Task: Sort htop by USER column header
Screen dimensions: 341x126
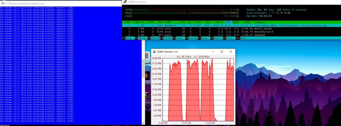Action: [x=168, y=23]
